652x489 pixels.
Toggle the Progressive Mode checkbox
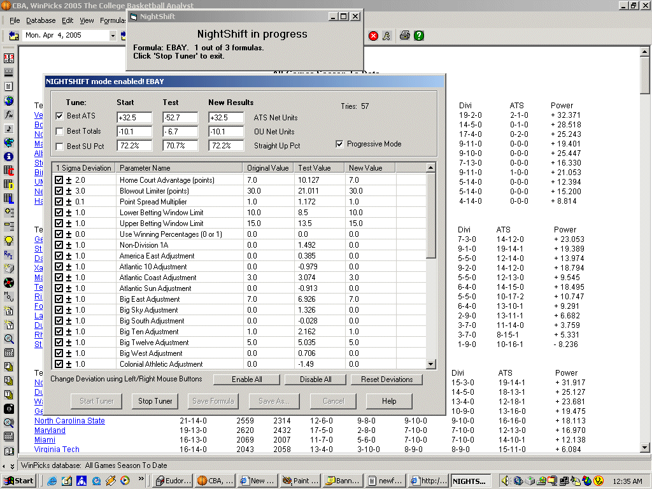tap(340, 144)
